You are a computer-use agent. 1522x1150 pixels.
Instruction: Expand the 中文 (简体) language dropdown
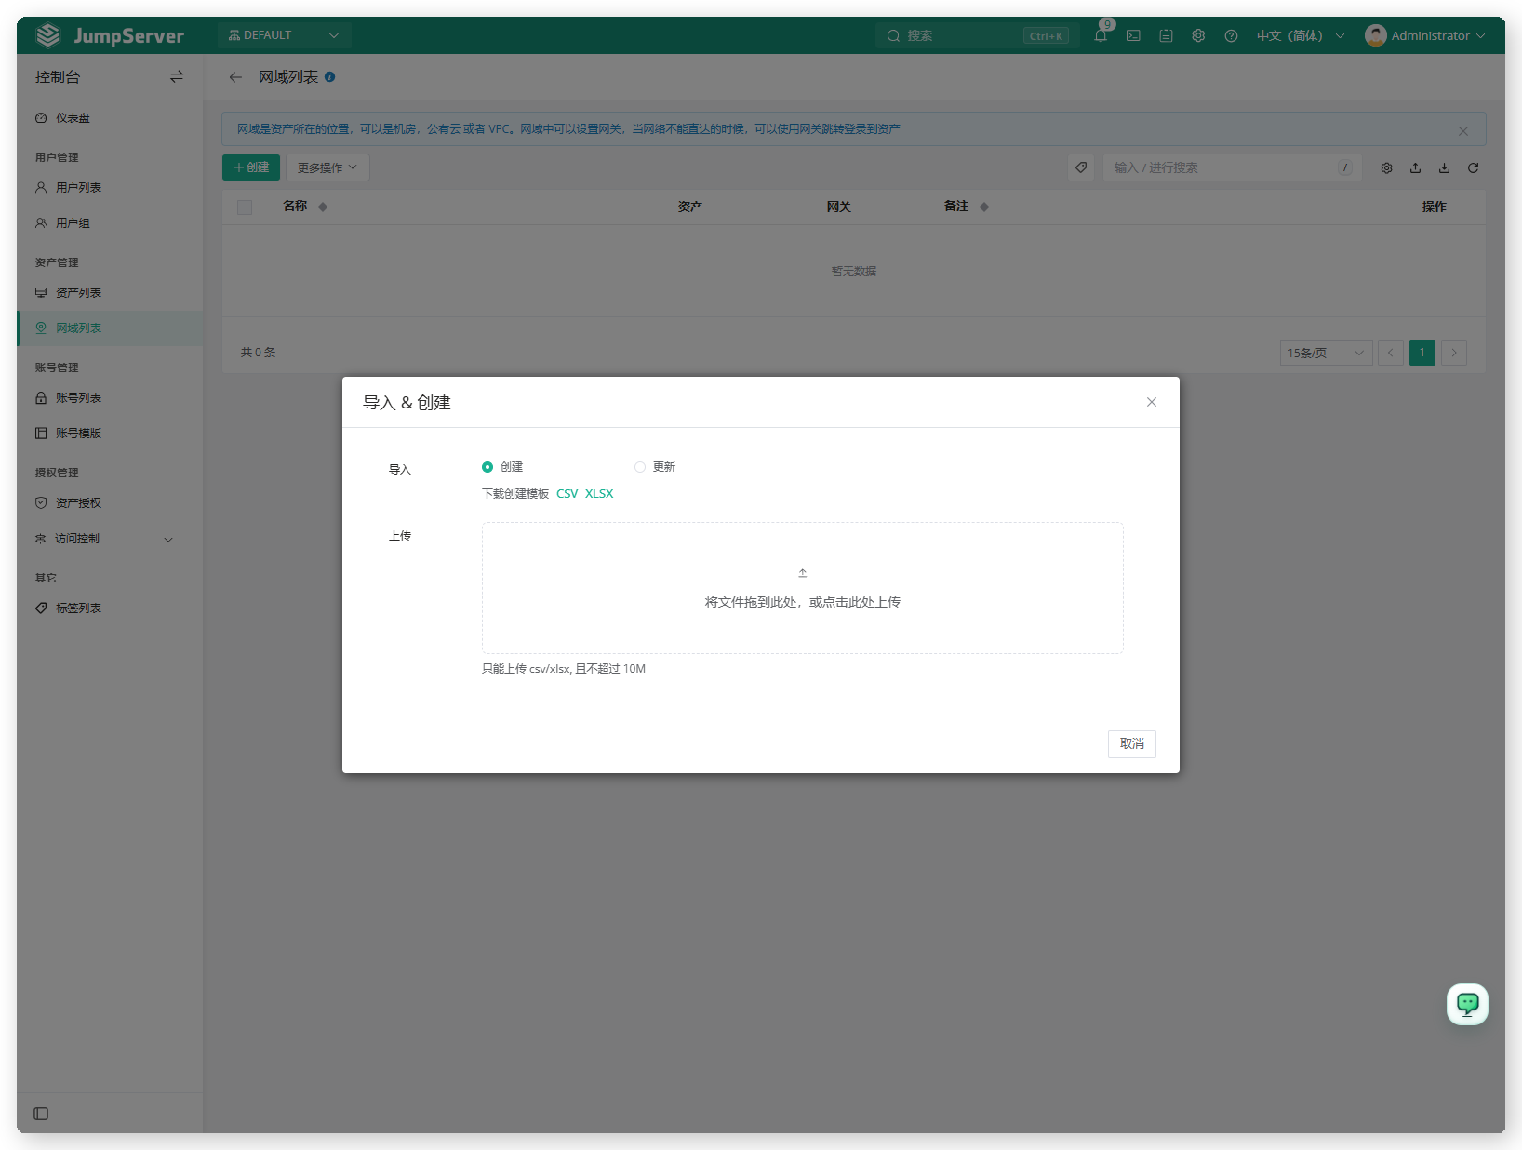[x=1301, y=35]
